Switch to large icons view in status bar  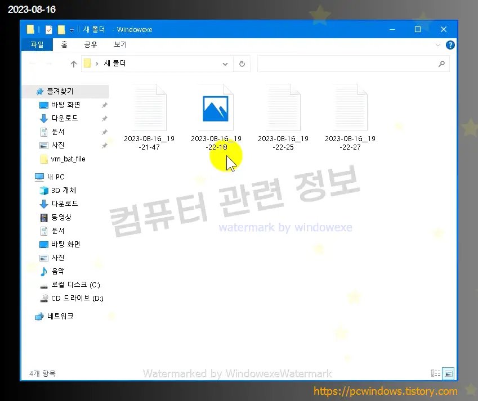click(x=448, y=373)
